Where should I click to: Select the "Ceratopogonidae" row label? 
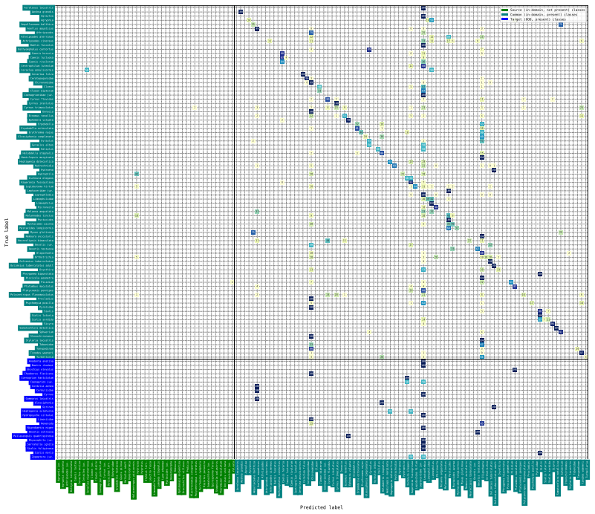(42, 79)
